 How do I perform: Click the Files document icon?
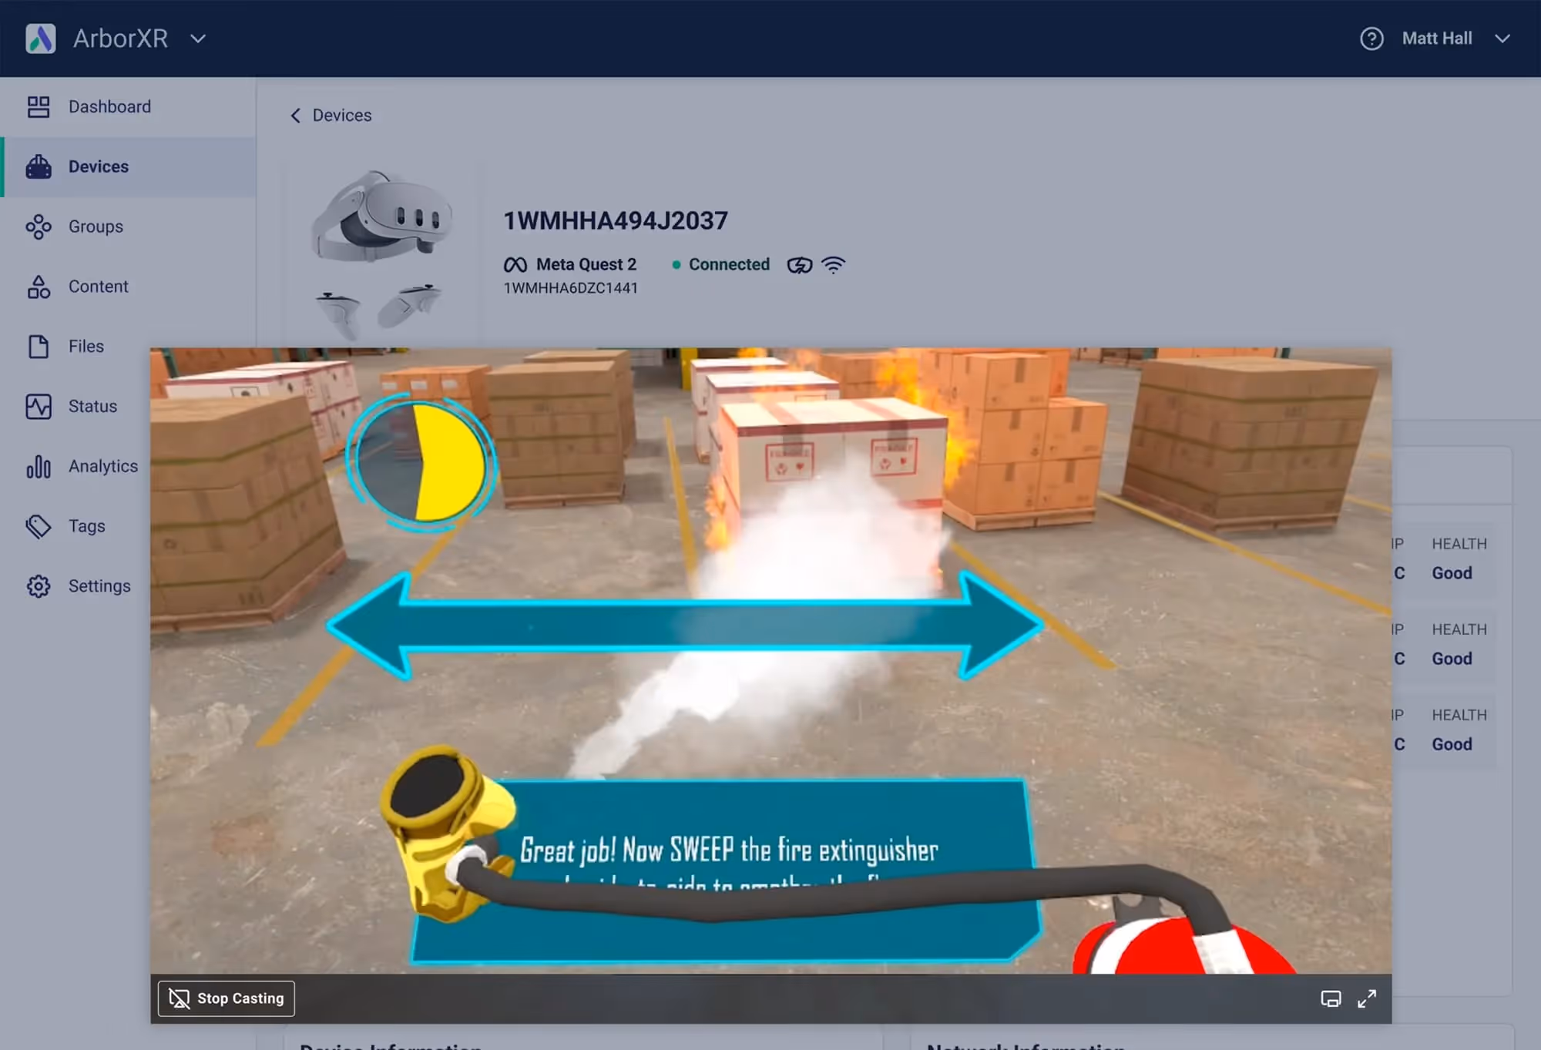39,347
